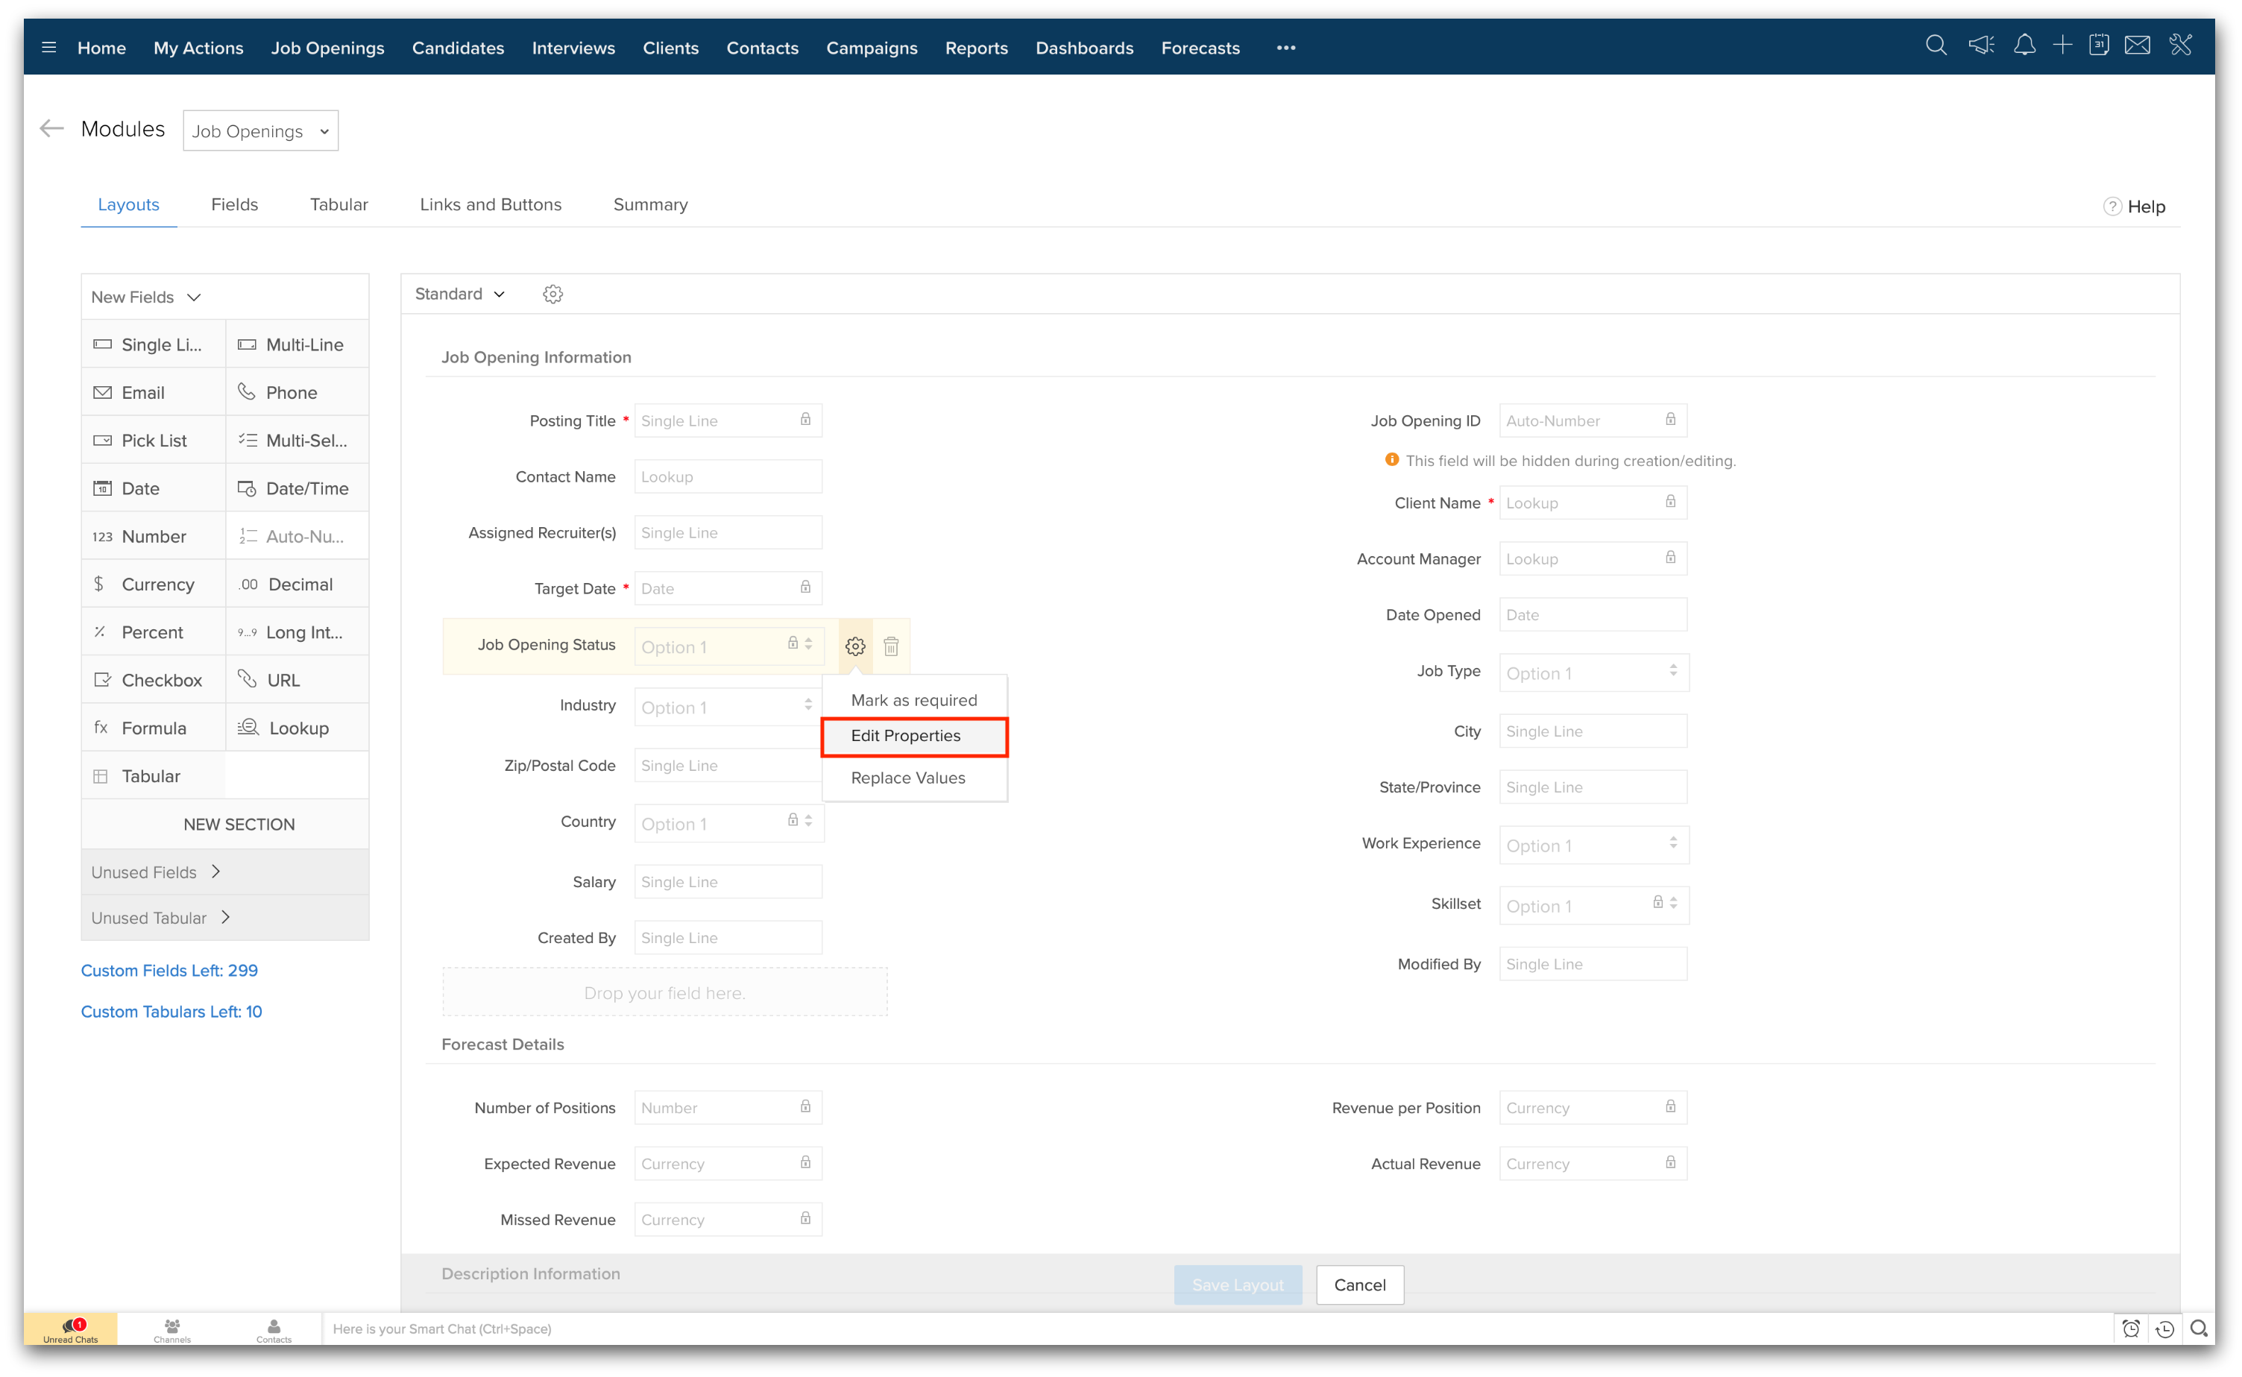Switch to the Links and Buttons tab
This screenshot has width=2242, height=1377.
(x=490, y=205)
